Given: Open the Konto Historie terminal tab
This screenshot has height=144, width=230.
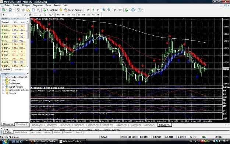Looking at the screenshot, I should pyautogui.click(x=21, y=132).
